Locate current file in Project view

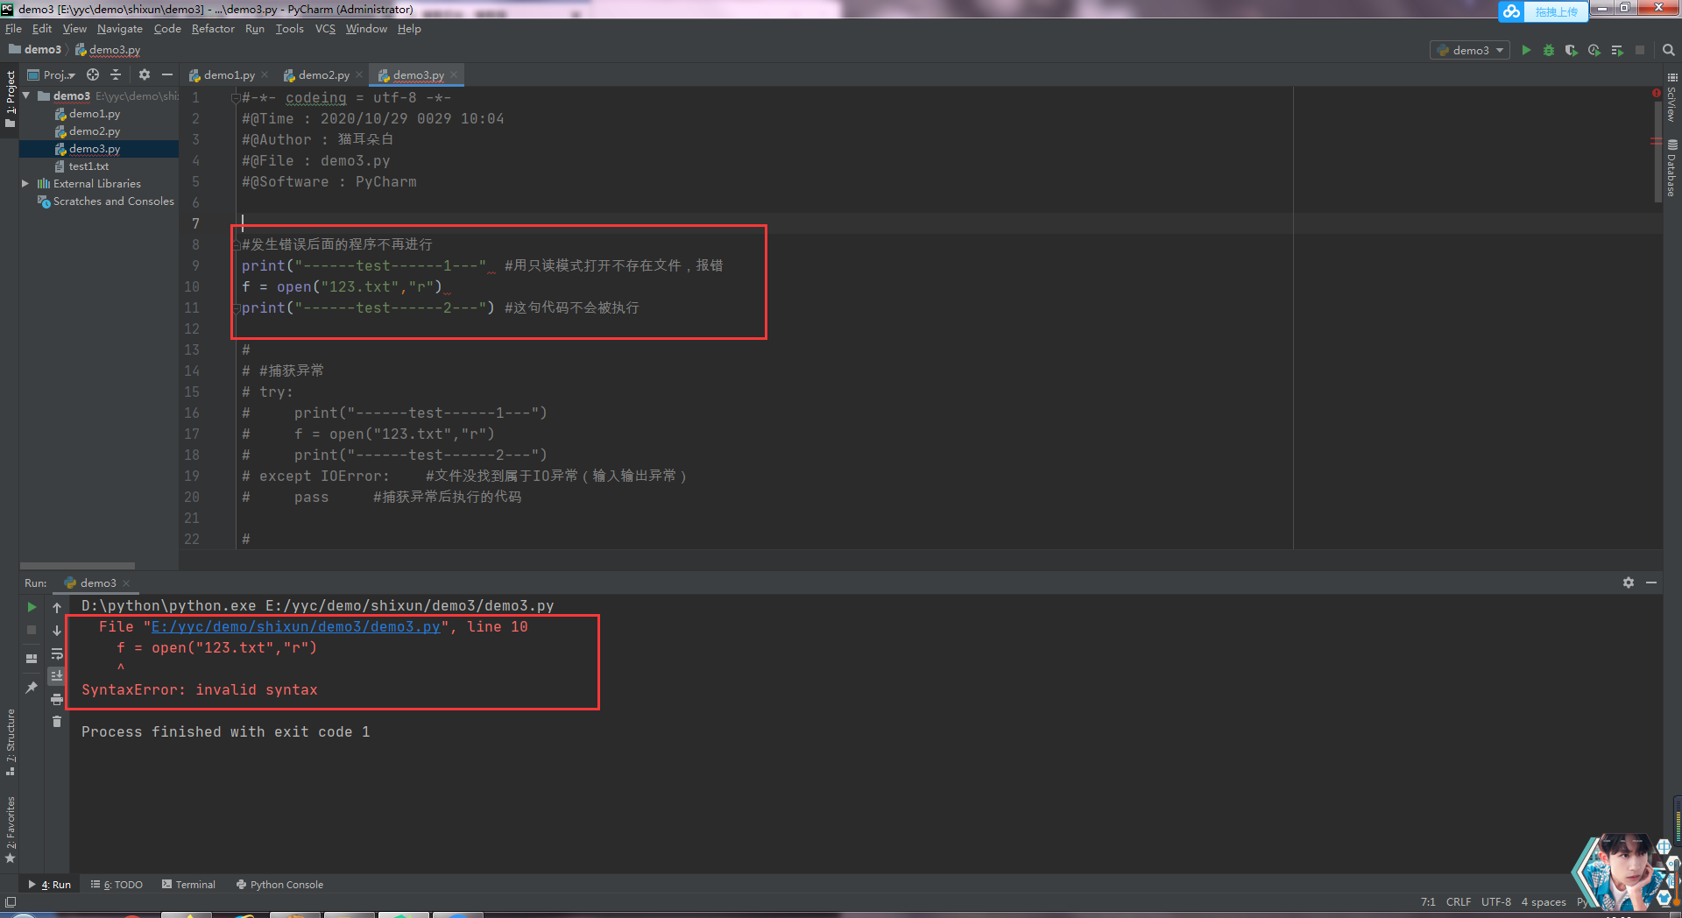[93, 74]
